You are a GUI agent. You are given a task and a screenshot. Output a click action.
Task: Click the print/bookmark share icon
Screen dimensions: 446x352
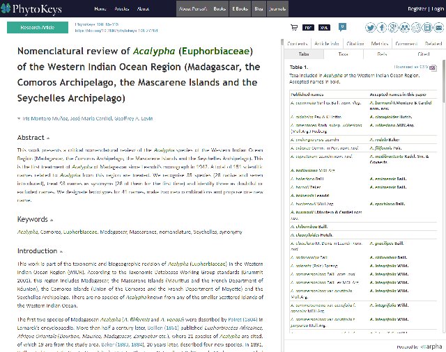(427, 28)
